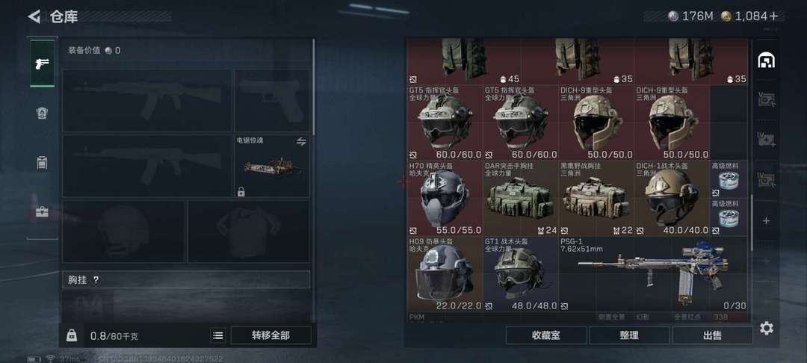Screen dimensions: 807x363
Task: Select the weapons pistol tab in left sidebar
Action: 42,63
